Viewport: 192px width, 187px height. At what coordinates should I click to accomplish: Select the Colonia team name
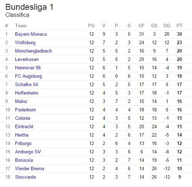(23, 118)
